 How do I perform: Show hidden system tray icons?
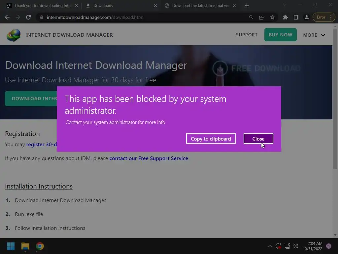click(x=270, y=246)
